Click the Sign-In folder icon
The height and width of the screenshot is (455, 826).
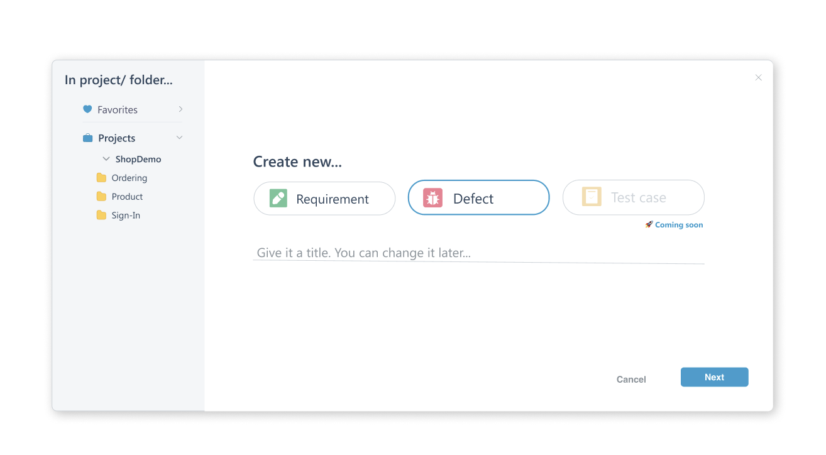101,216
